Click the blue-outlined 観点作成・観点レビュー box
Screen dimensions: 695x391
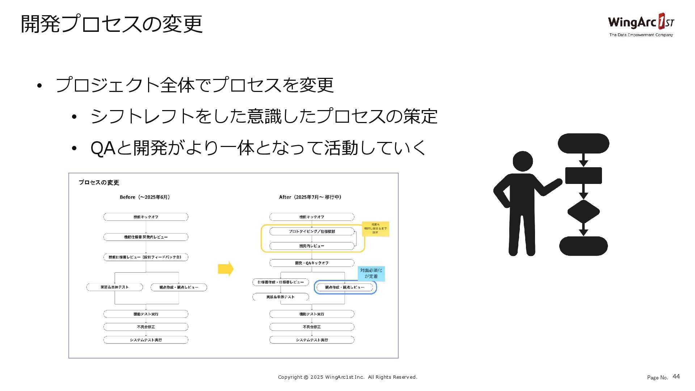click(x=345, y=287)
